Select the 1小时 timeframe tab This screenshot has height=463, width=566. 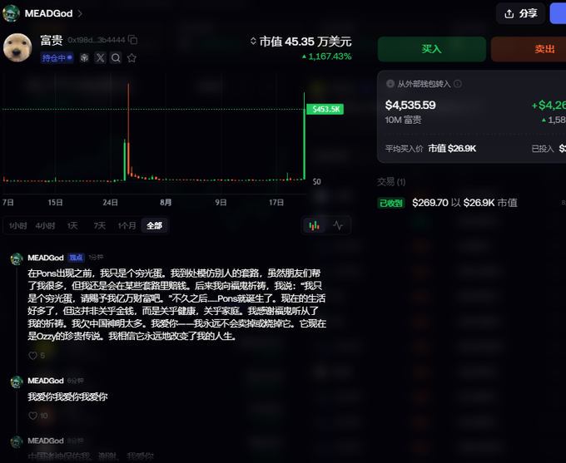(x=17, y=226)
